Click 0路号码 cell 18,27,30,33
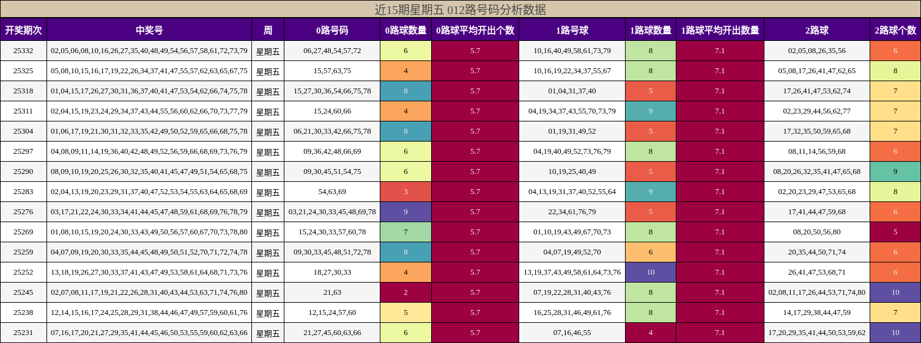Screen dimensions: 921x343 332,272
